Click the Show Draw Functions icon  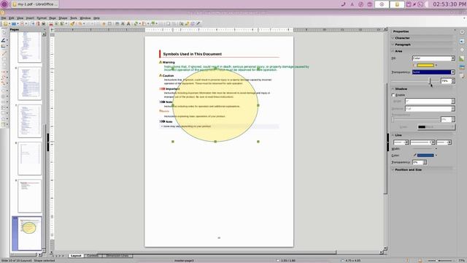[198, 23]
